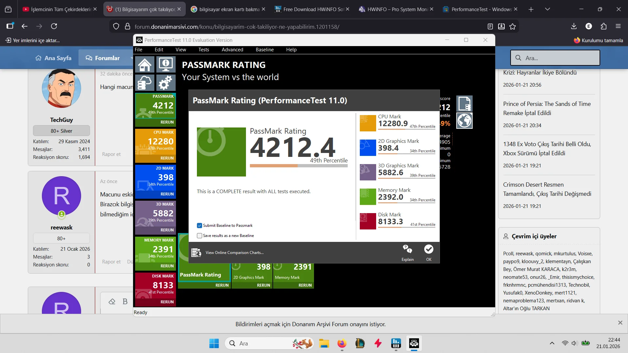Screen dimensions: 628x353
Task: Click the save results document icon
Action: [464, 104]
